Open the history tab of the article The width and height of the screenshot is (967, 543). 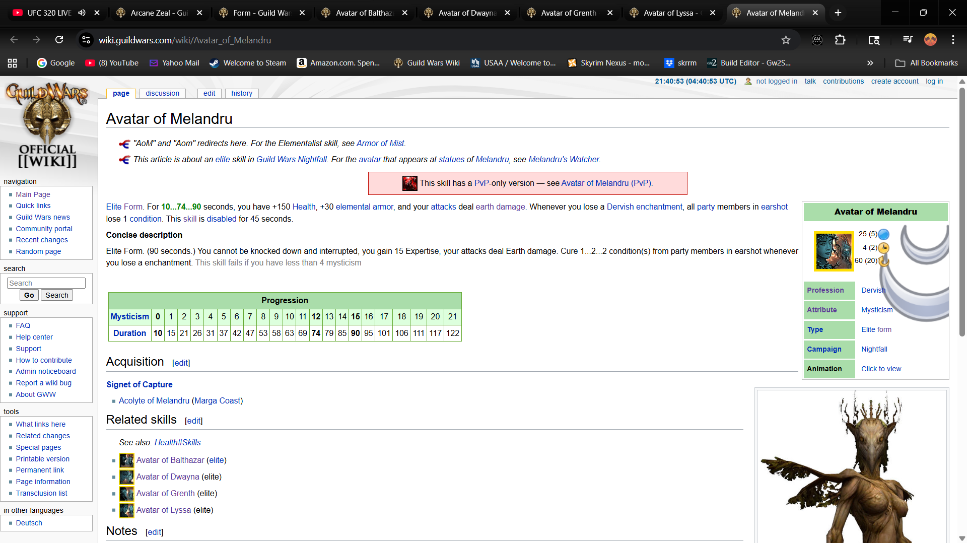(x=242, y=93)
